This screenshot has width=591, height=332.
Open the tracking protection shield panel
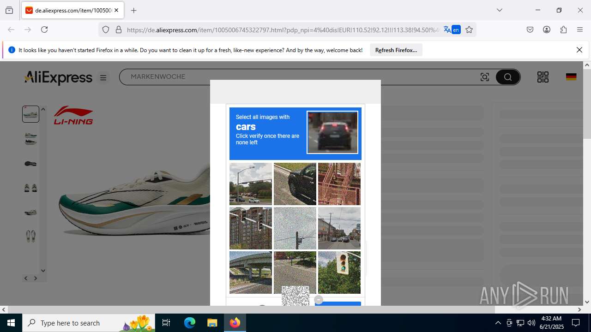(106, 30)
